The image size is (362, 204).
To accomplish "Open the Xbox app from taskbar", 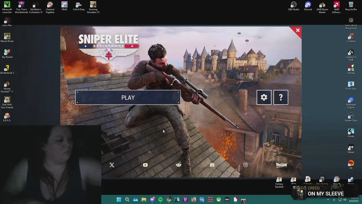I will (x=219, y=199).
